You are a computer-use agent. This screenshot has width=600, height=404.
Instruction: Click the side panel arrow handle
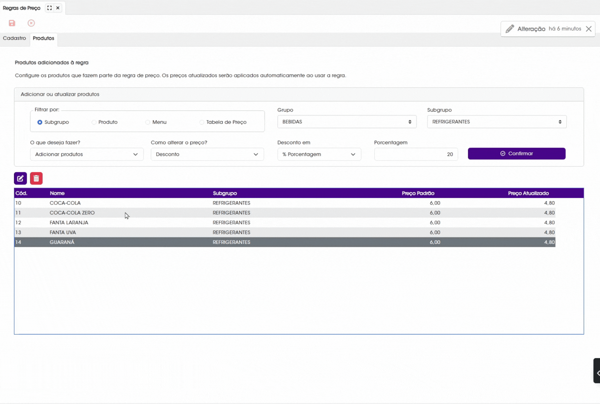click(597, 371)
